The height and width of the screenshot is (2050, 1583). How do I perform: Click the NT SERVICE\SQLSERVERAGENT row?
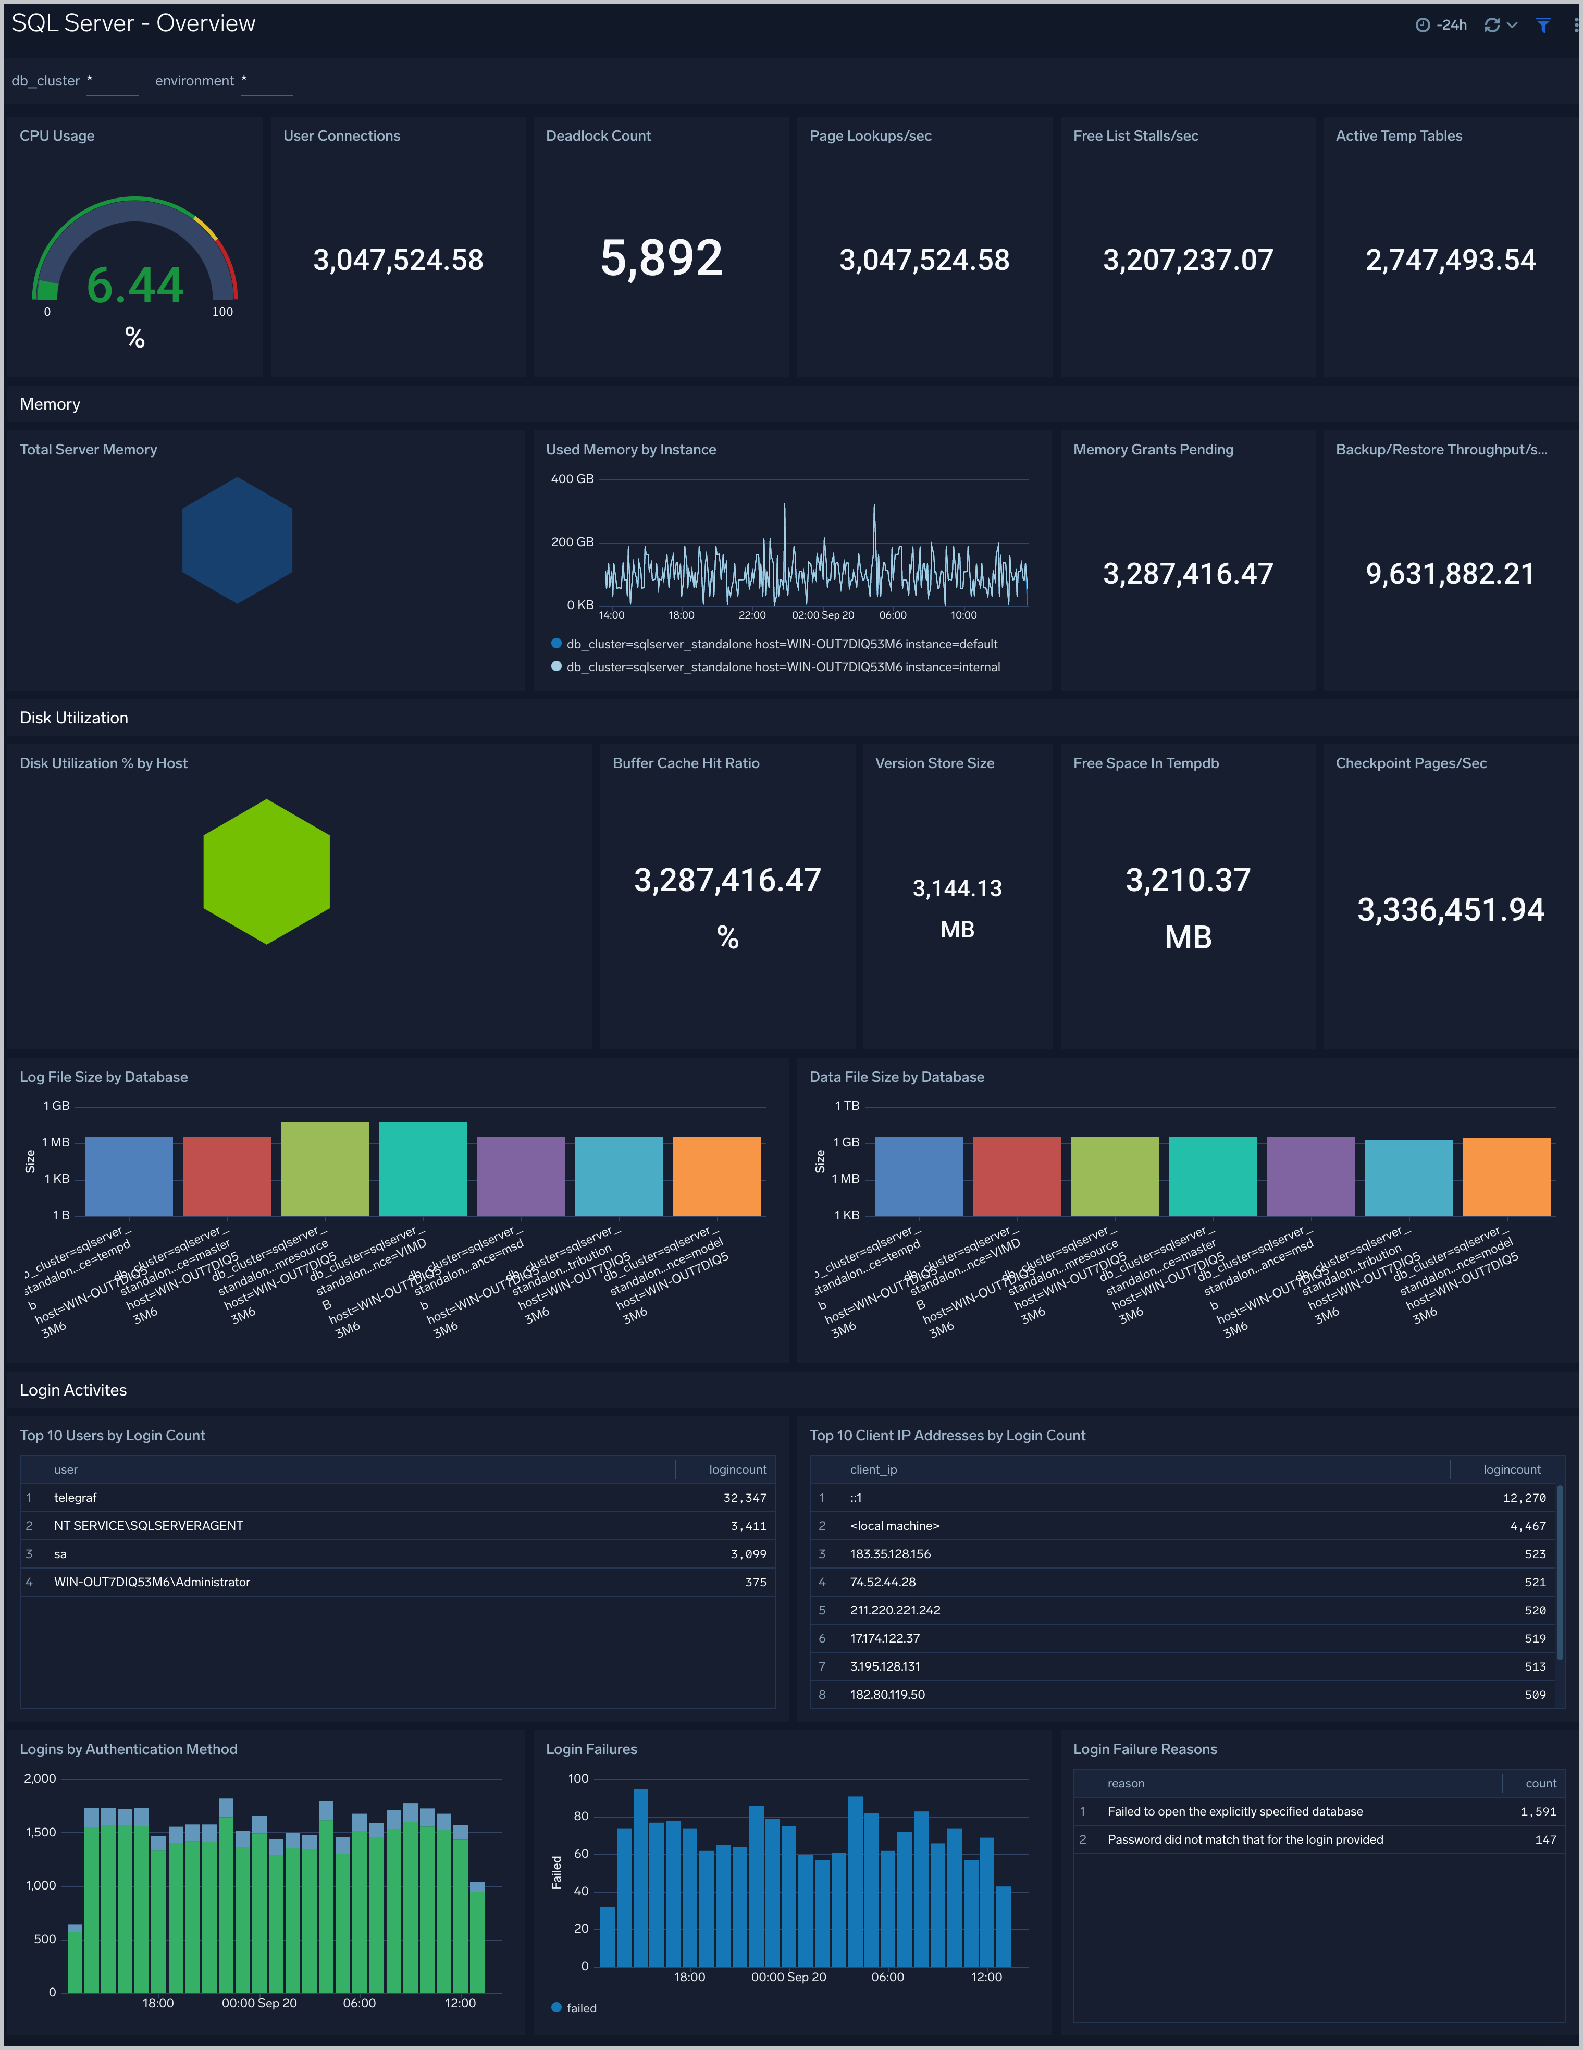pos(397,1525)
